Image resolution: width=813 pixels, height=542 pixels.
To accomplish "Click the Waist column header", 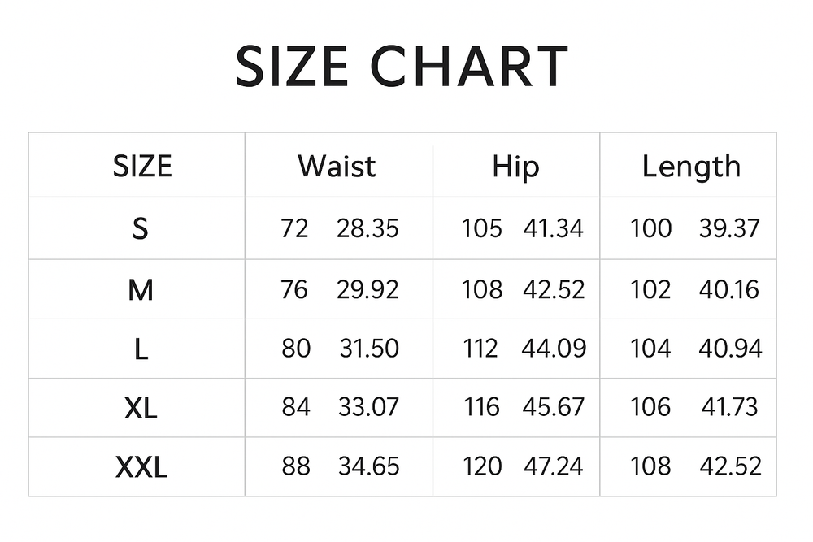I will click(337, 167).
